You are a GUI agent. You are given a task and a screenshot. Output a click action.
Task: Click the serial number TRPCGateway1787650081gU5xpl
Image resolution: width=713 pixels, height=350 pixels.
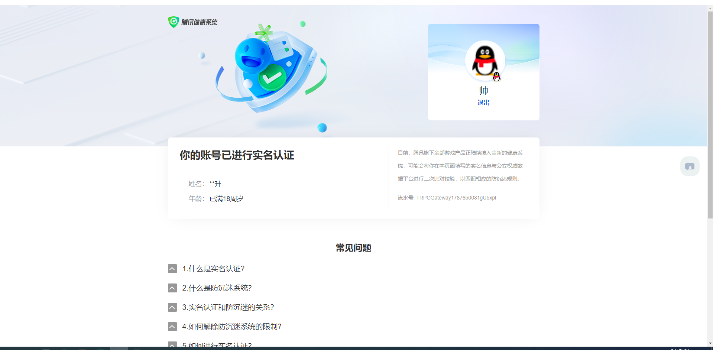point(456,198)
